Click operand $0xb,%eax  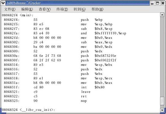tap(103, 83)
